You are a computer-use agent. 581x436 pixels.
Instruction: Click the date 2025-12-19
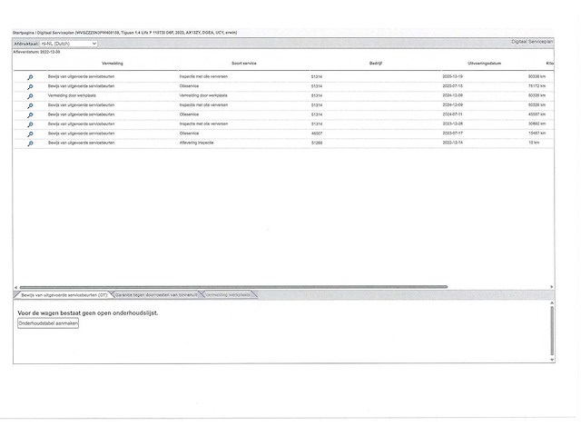point(452,76)
